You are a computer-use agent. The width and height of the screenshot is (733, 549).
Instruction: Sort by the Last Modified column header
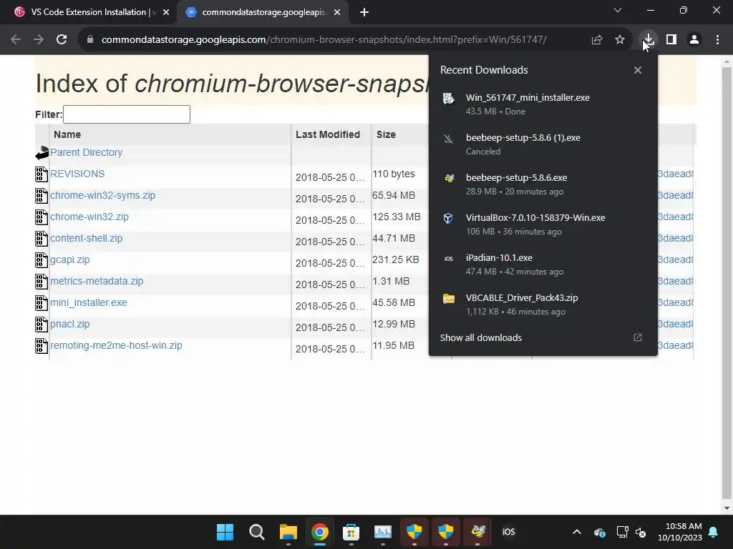[x=328, y=134]
